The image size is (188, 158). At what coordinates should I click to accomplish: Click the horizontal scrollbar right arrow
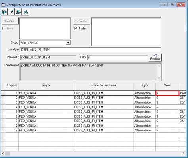click(183, 154)
